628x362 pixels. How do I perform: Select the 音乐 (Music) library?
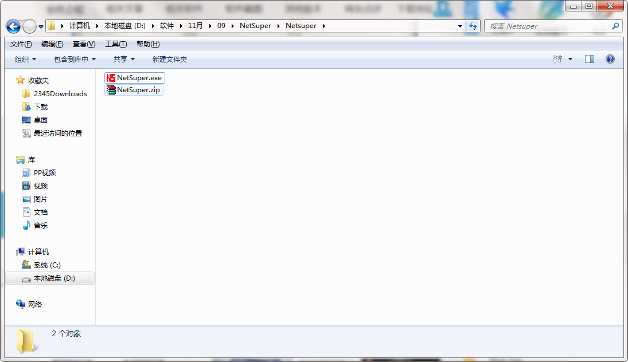39,225
